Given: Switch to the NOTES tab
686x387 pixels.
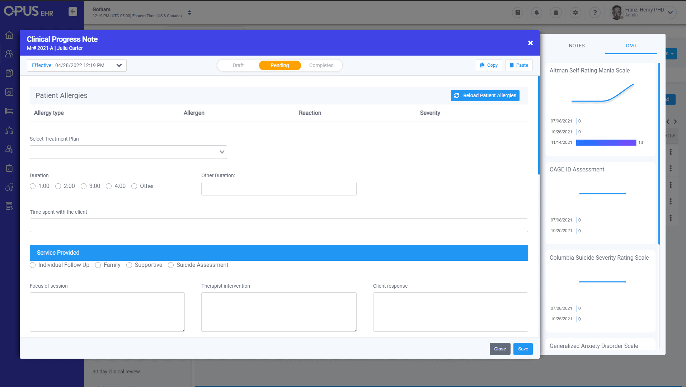Looking at the screenshot, I should [x=576, y=46].
